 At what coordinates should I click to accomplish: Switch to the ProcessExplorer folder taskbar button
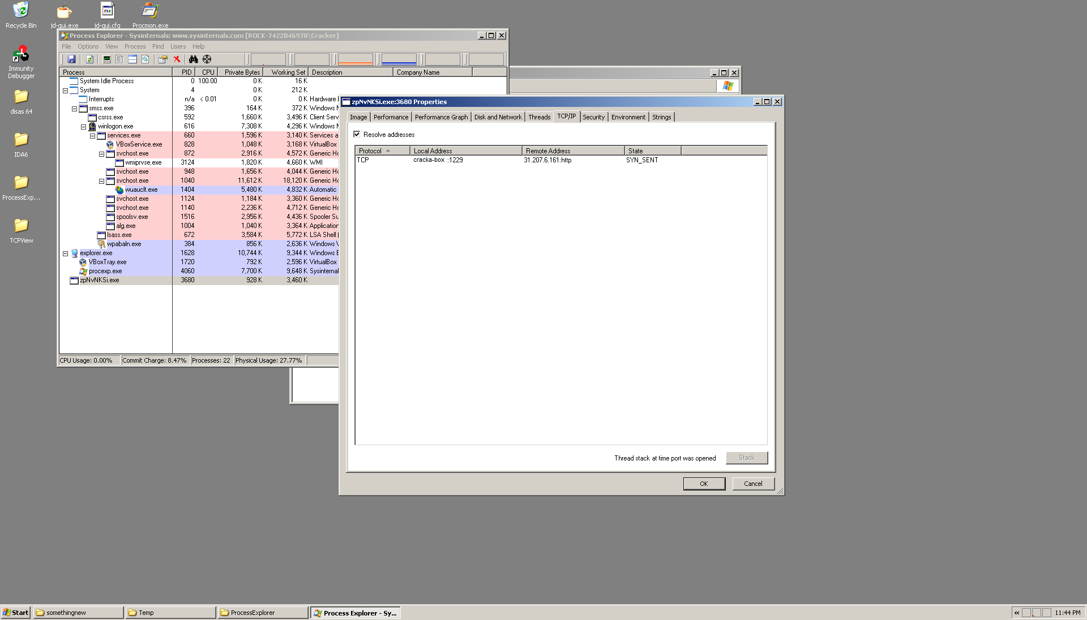point(263,613)
